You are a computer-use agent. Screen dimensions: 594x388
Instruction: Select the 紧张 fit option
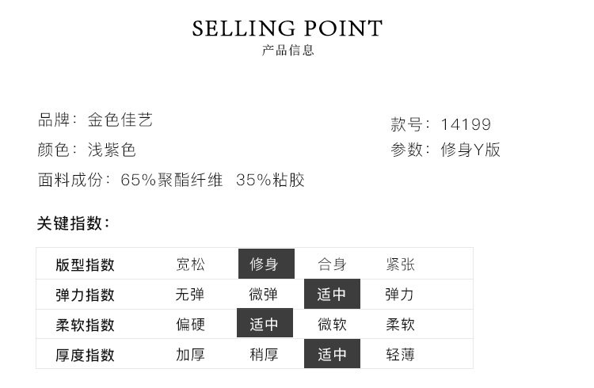click(x=400, y=264)
